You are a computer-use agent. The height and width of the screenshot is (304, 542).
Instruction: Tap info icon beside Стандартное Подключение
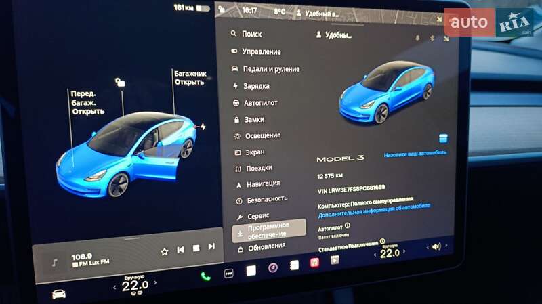(382, 241)
